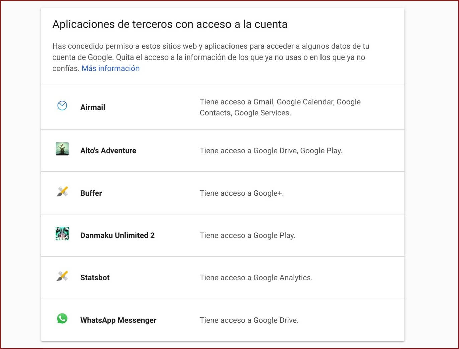Image resolution: width=459 pixels, height=349 pixels.
Task: Expand Statsbot's Google Analytics access details
Action: tap(256, 278)
